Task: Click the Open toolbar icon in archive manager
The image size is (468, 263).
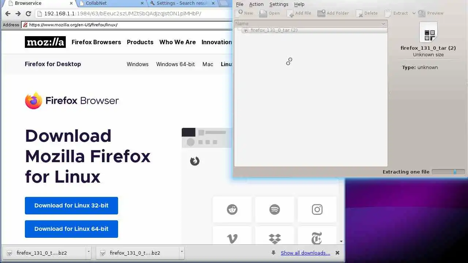Action: point(269,13)
